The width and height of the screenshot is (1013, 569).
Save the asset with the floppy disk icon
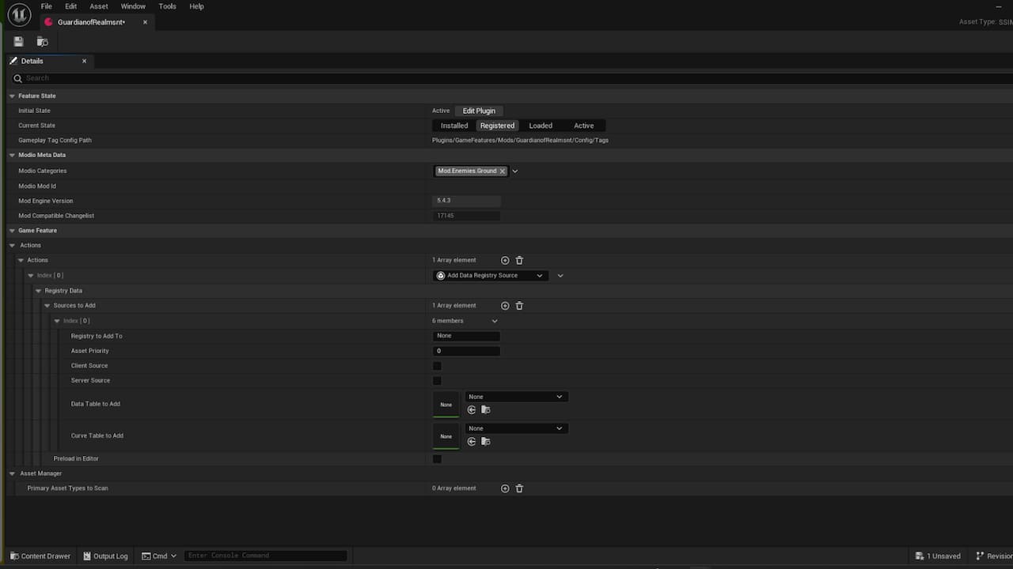(x=19, y=41)
